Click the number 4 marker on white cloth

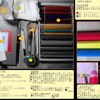click(x=19, y=8)
